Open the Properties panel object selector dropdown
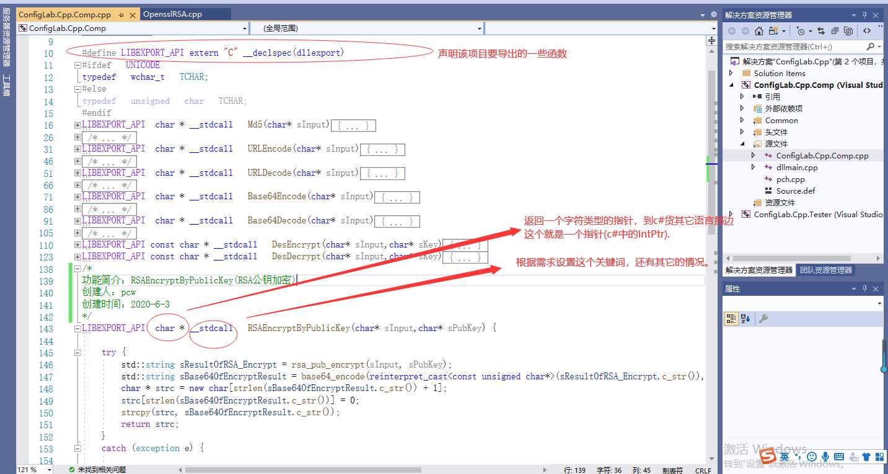 pos(879,303)
